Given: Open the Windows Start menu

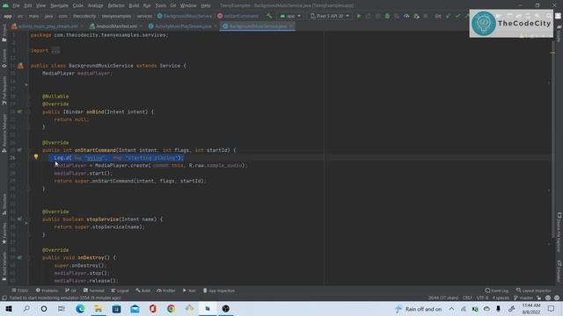Looking at the screenshot, I should [x=9, y=308].
